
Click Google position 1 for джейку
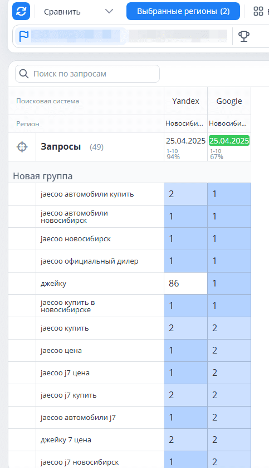tap(229, 284)
